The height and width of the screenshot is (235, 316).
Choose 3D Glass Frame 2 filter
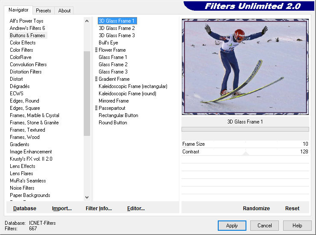(117, 28)
